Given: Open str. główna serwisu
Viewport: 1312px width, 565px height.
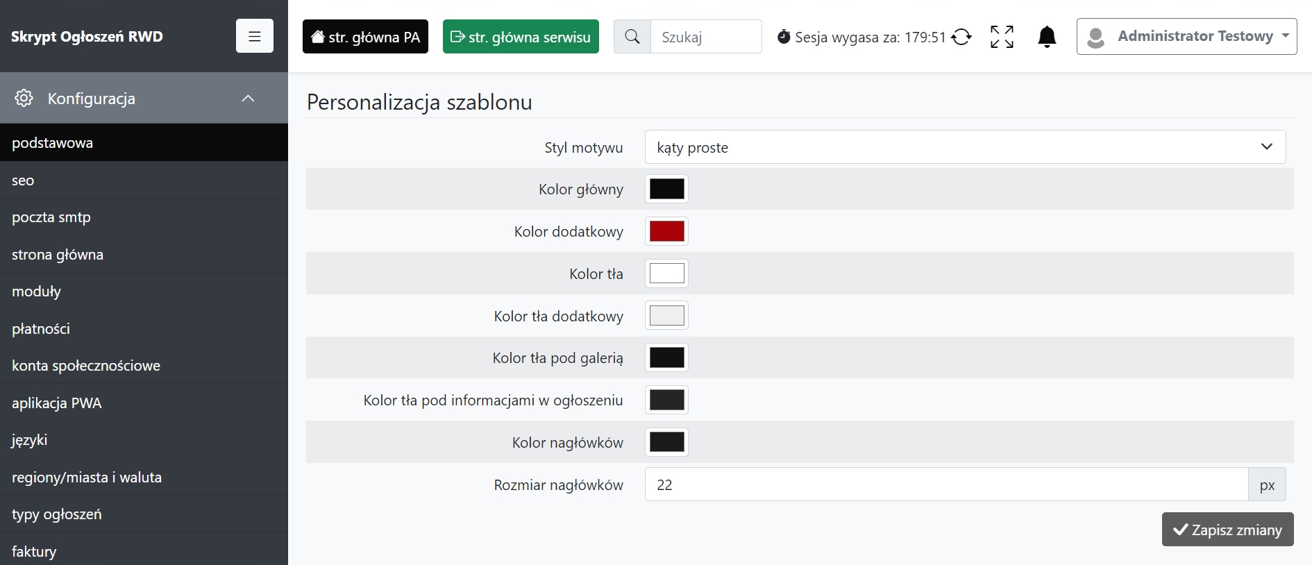Looking at the screenshot, I should [x=521, y=37].
